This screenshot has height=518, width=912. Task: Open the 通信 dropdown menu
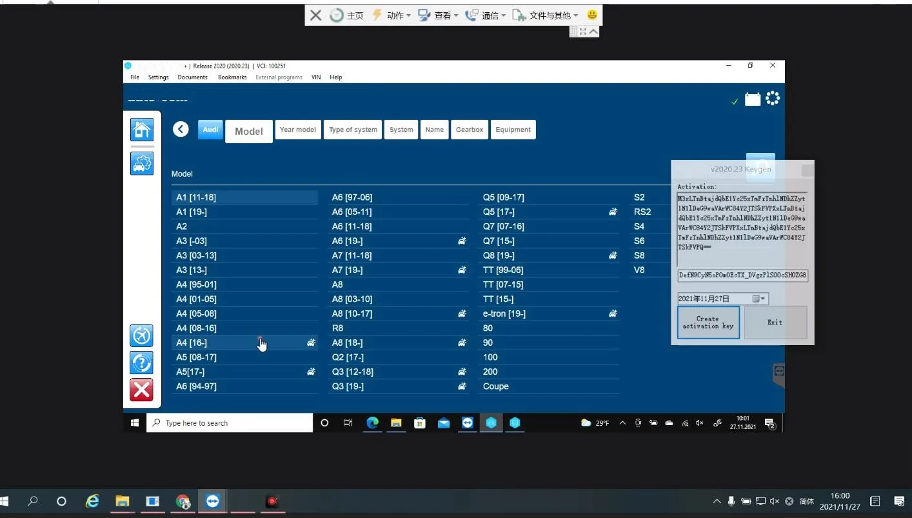point(486,15)
